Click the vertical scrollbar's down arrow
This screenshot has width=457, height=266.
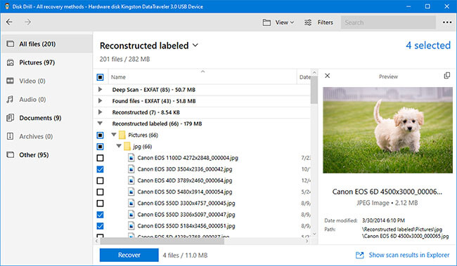point(314,234)
